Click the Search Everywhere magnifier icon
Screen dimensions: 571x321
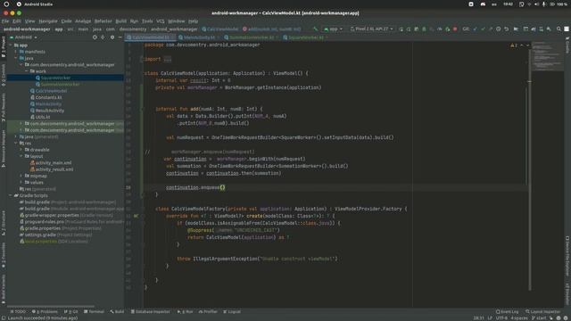point(559,29)
